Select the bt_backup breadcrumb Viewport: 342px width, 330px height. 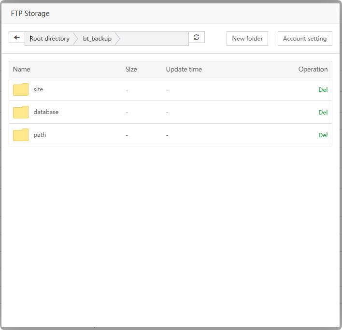[97, 39]
